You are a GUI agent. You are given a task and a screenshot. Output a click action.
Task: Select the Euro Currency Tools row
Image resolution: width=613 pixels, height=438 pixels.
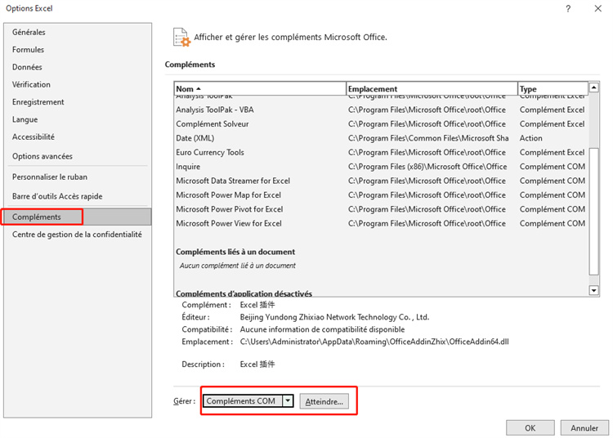point(381,152)
